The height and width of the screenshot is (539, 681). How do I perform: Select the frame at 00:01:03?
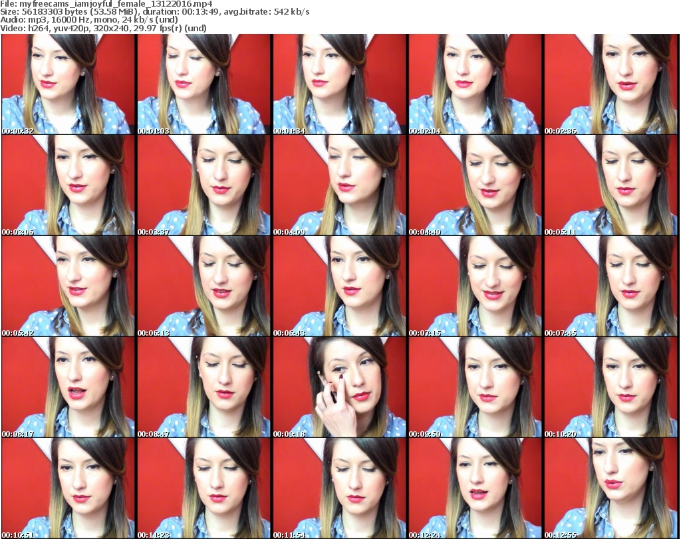pyautogui.click(x=204, y=84)
